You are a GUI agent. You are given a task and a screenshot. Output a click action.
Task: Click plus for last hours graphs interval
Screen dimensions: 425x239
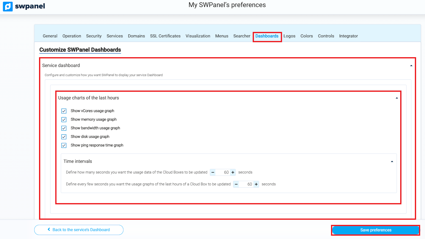point(256,184)
